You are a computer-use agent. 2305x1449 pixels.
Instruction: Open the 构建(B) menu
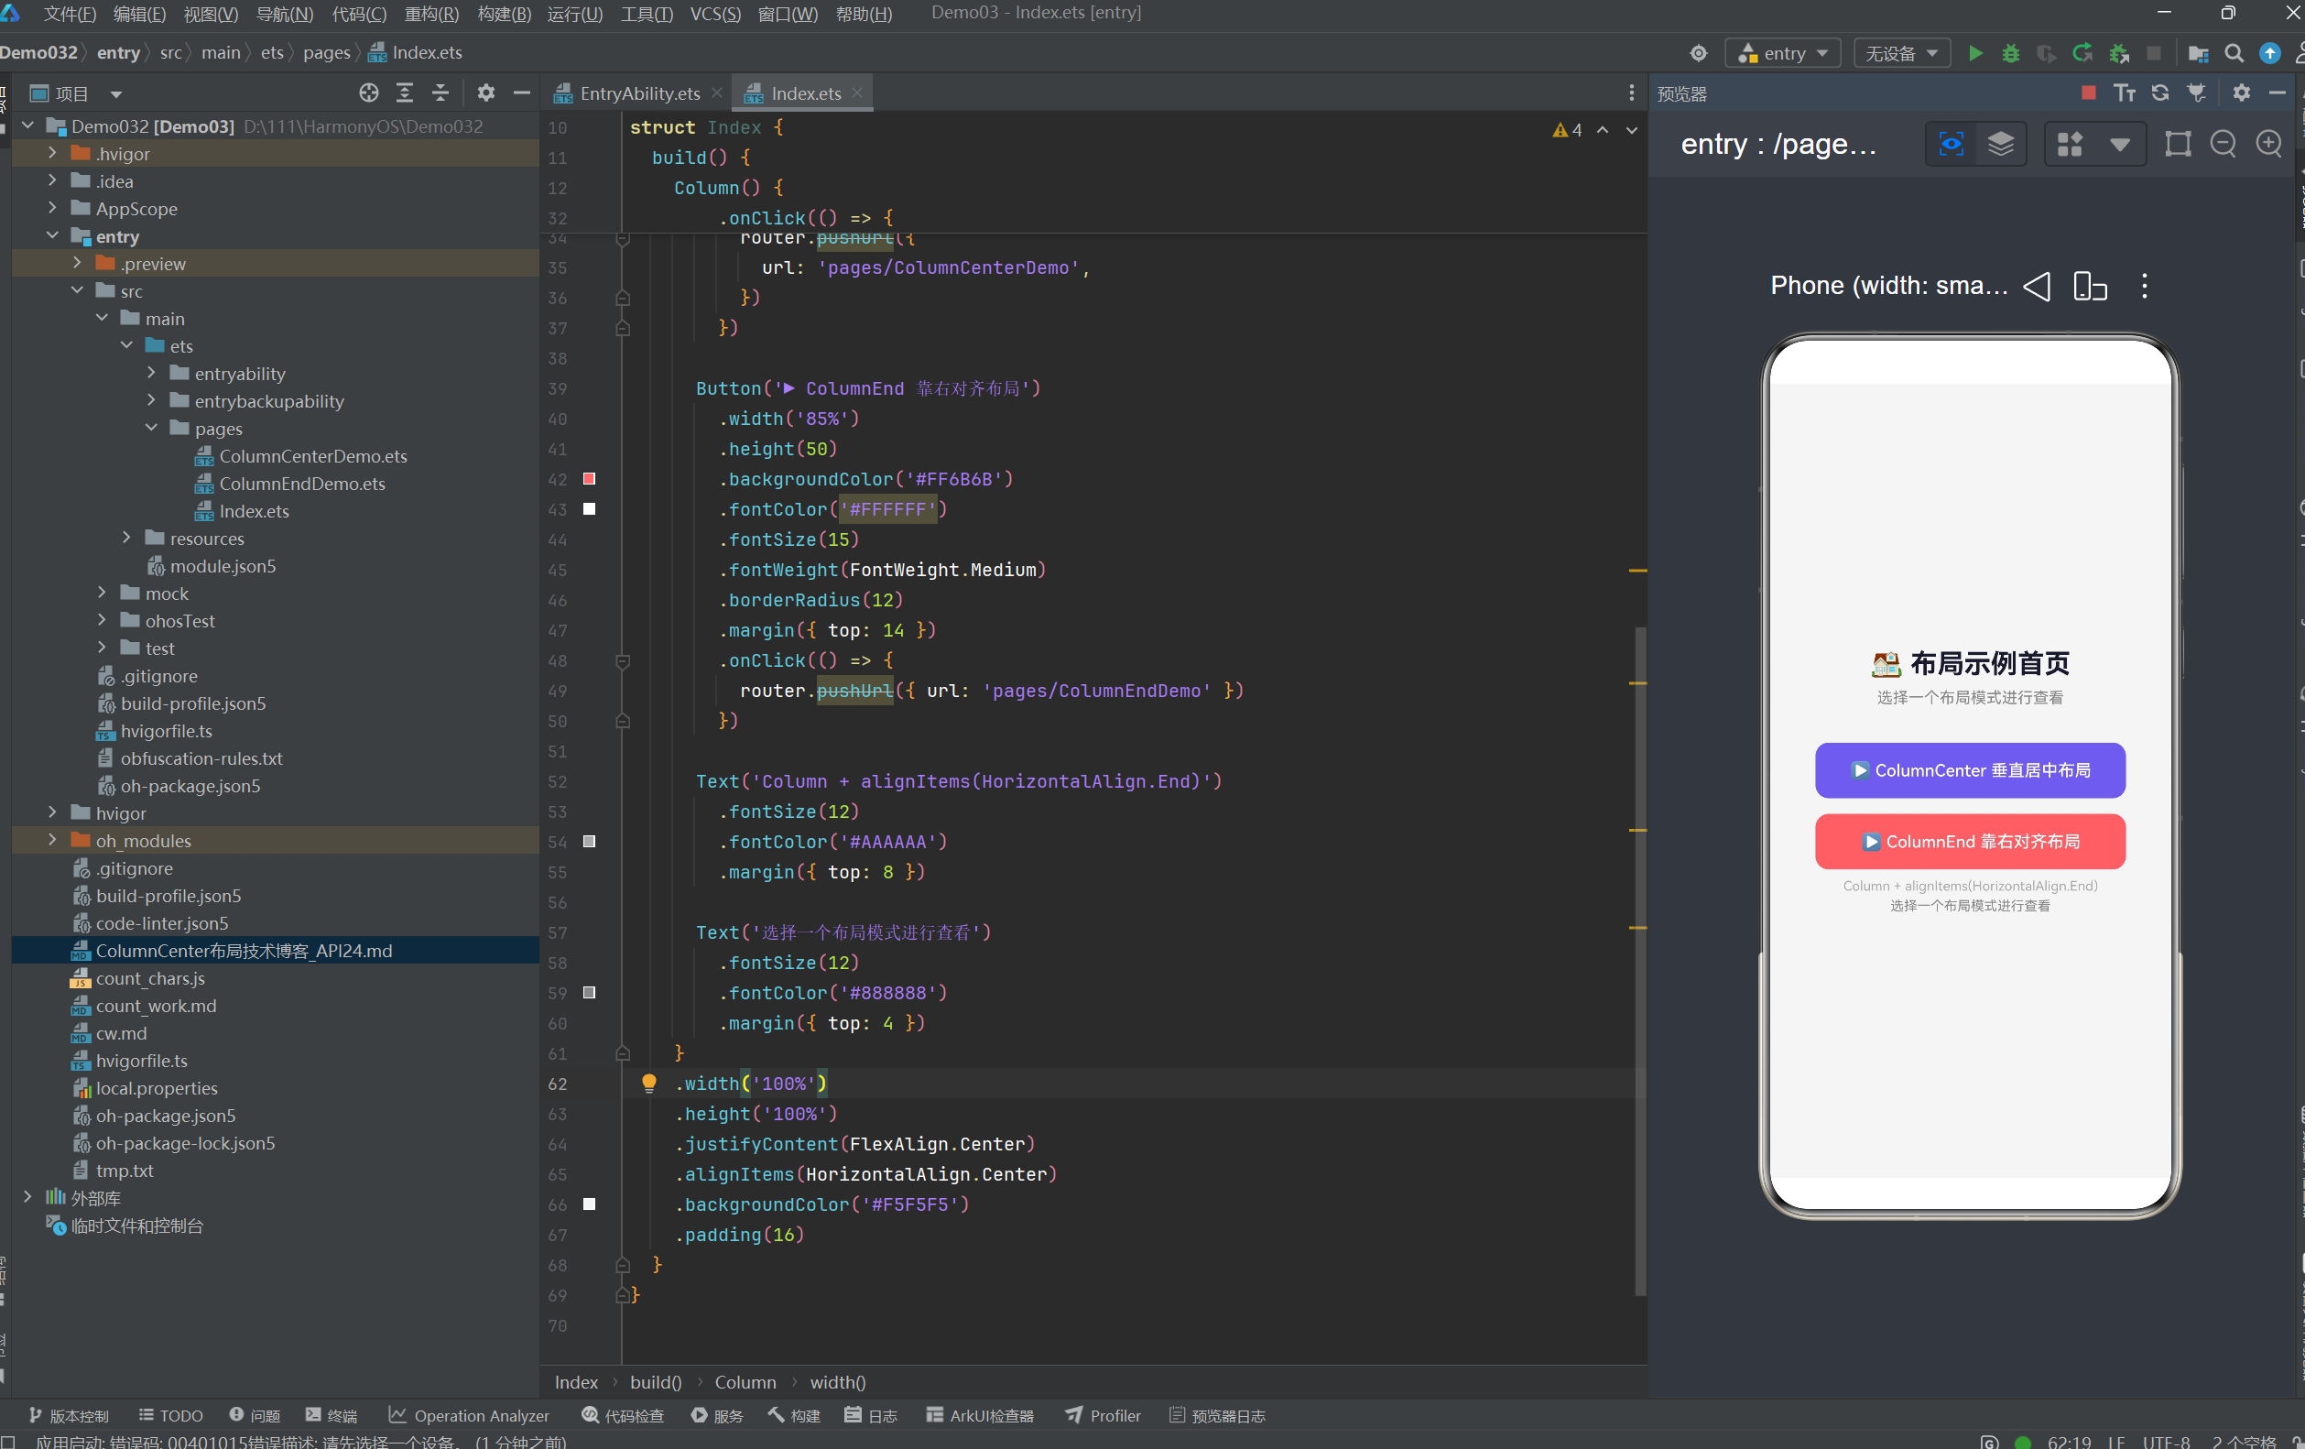pyautogui.click(x=504, y=14)
